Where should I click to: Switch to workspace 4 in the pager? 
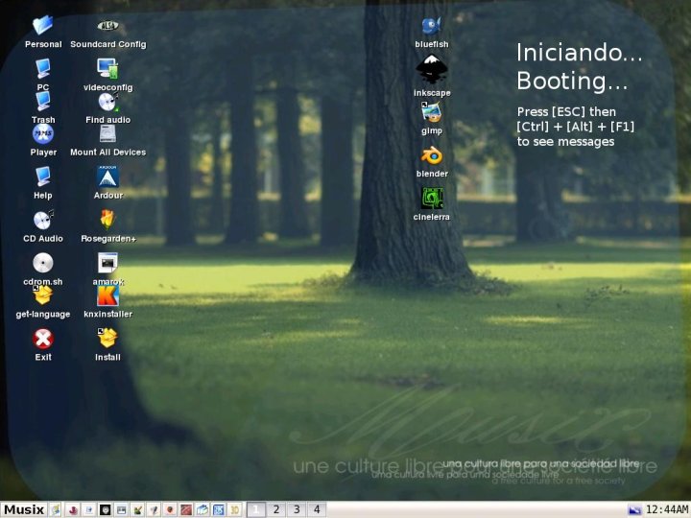317,509
